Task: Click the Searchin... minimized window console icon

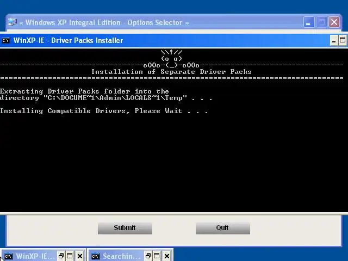Action: coord(96,256)
